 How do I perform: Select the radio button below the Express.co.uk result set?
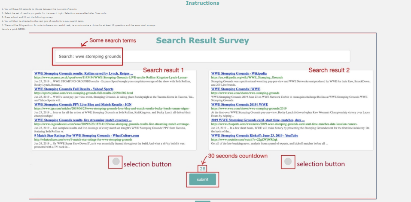[x=116, y=161]
